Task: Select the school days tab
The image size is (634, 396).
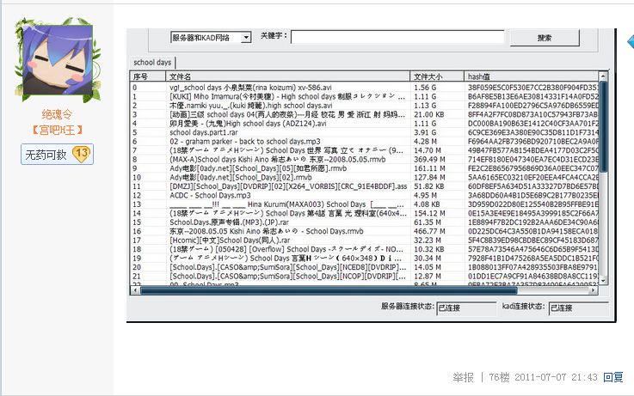Action: point(152,63)
